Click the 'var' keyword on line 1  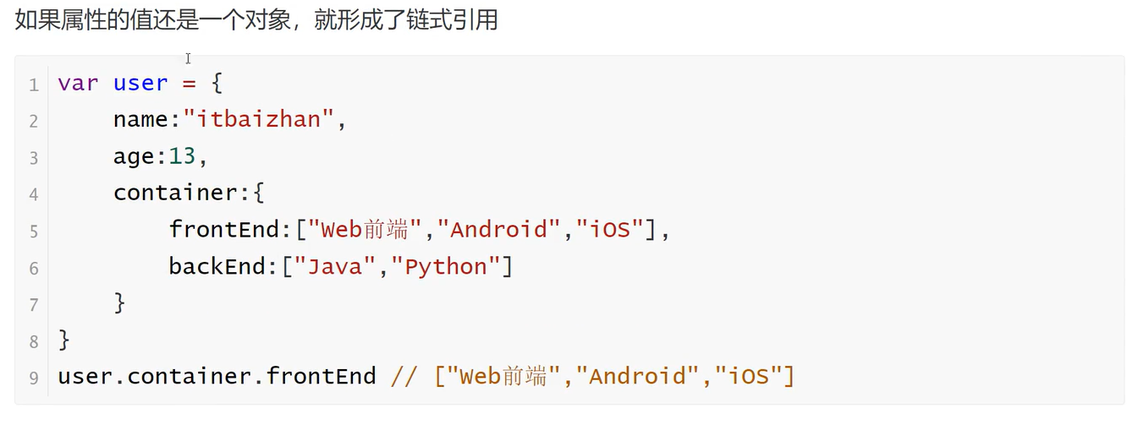(x=78, y=83)
